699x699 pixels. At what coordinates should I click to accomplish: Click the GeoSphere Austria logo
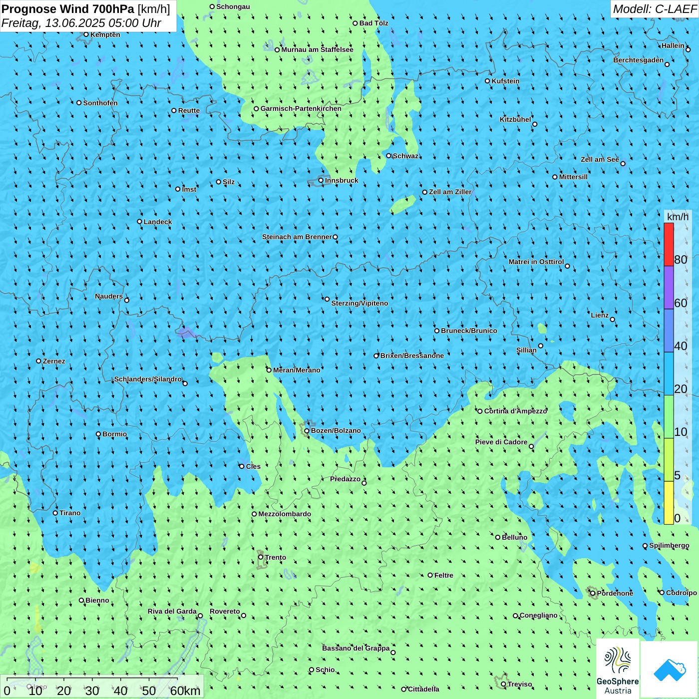(618, 669)
